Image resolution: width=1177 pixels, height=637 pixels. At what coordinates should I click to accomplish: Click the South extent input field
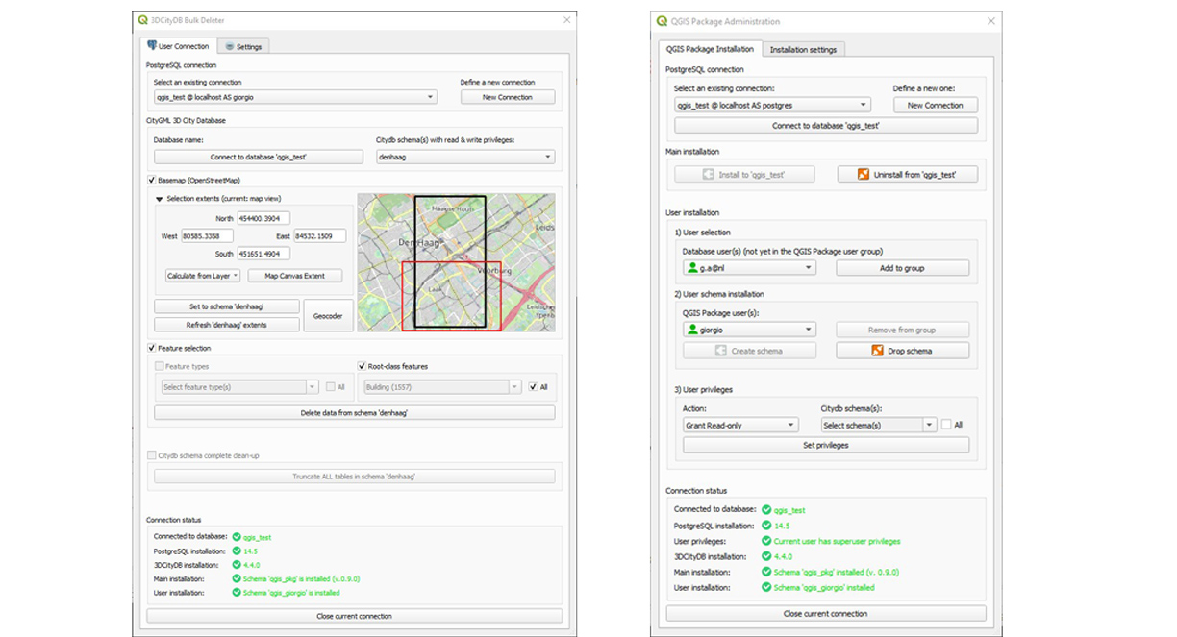pos(263,254)
